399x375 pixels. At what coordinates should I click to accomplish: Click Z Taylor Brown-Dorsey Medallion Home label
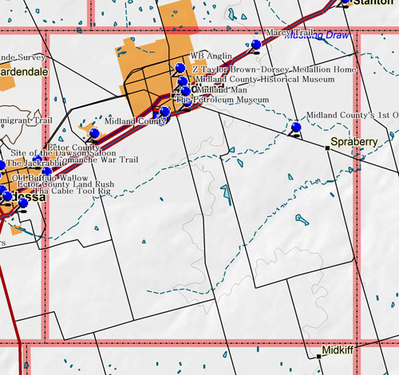tap(275, 69)
